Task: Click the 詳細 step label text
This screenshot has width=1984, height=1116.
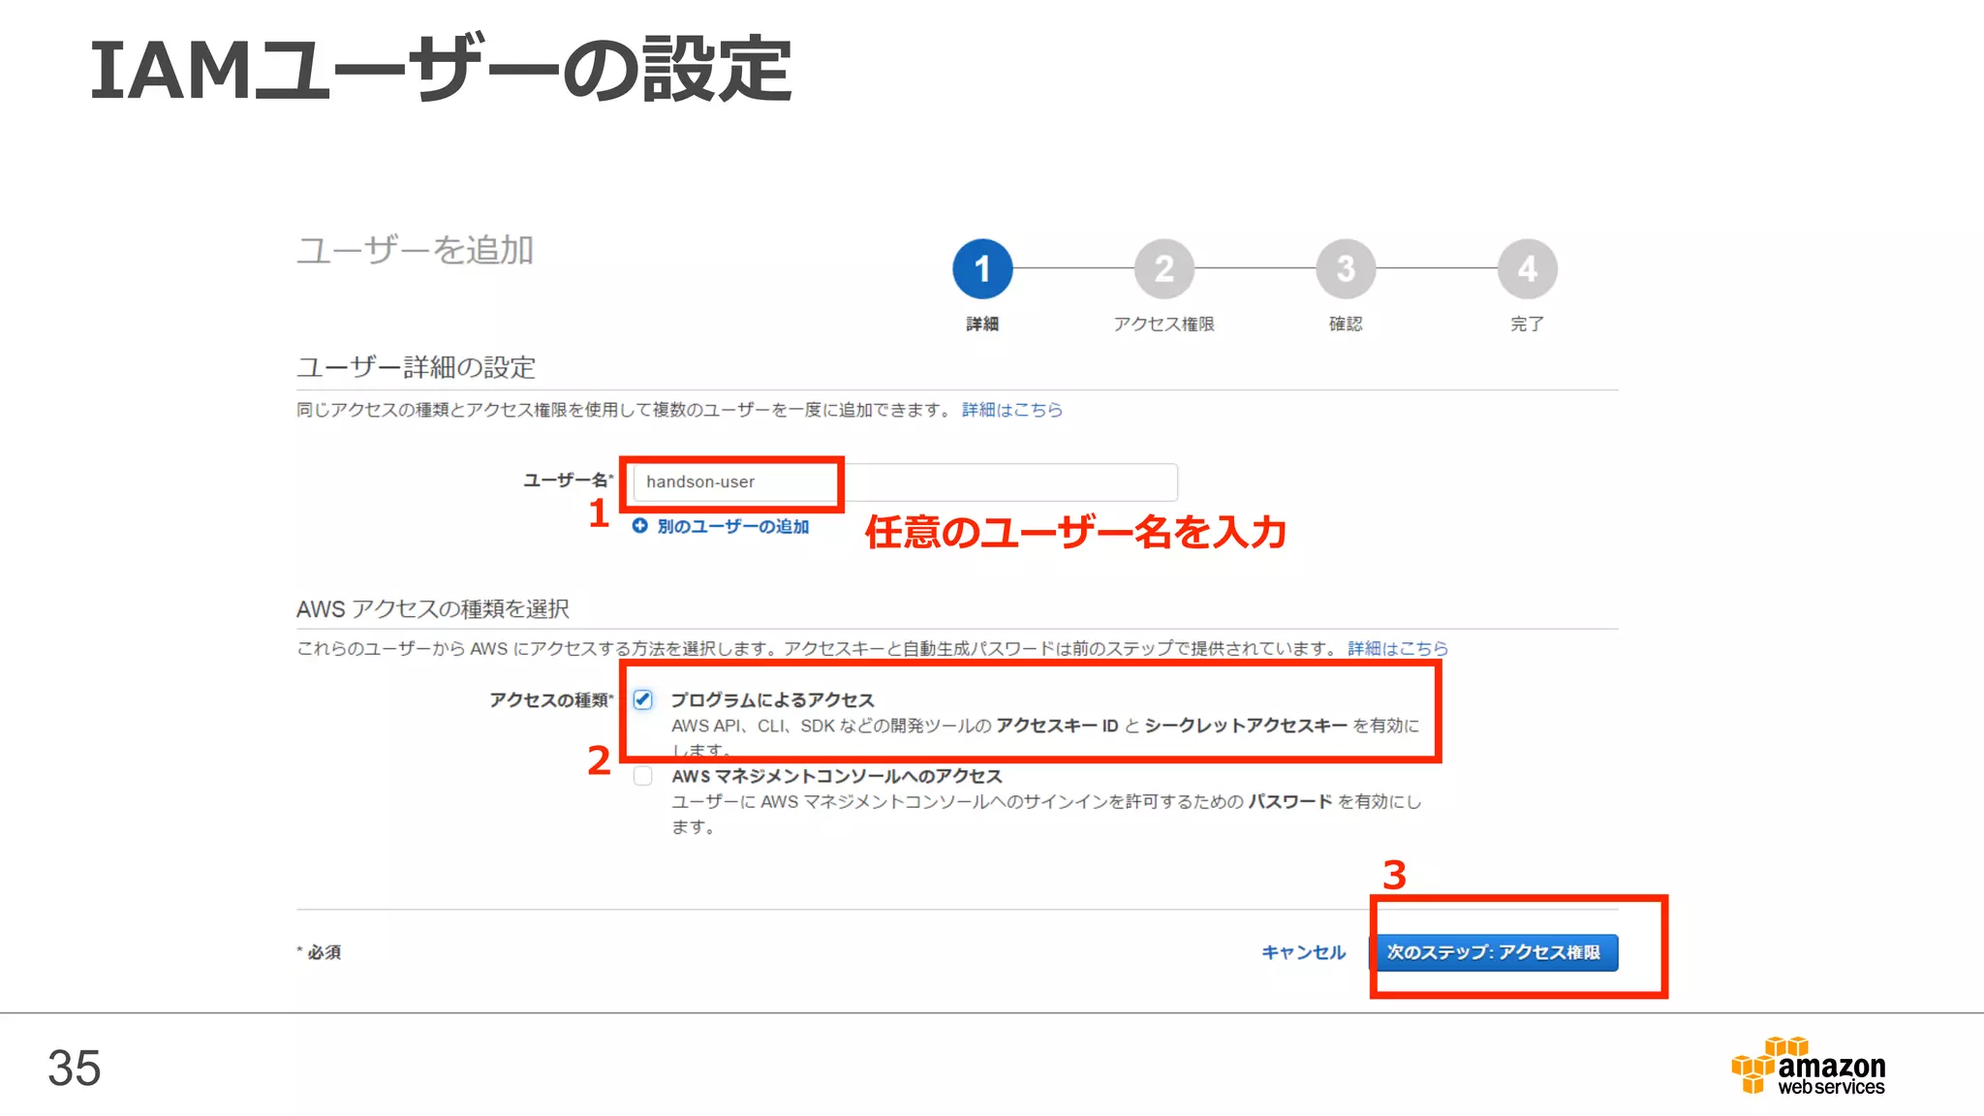Action: point(982,324)
